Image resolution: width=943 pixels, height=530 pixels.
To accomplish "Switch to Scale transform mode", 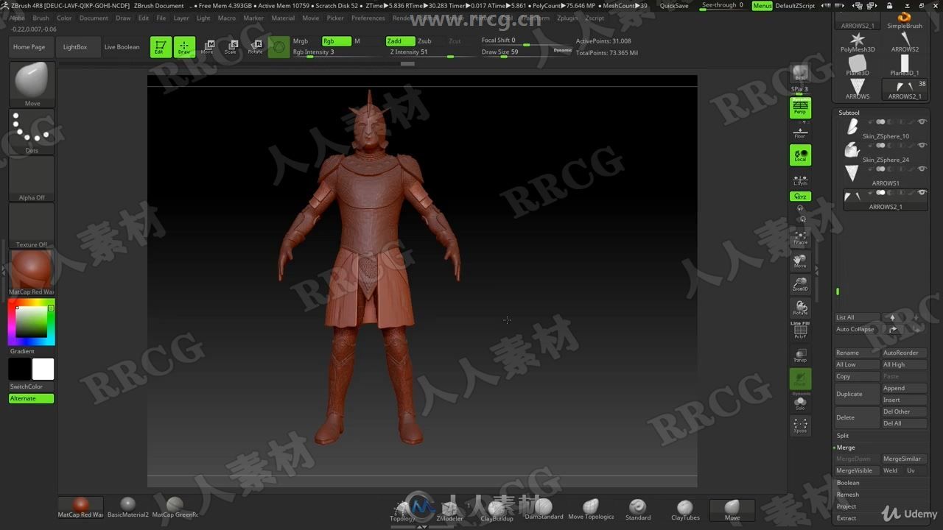I will pyautogui.click(x=231, y=47).
